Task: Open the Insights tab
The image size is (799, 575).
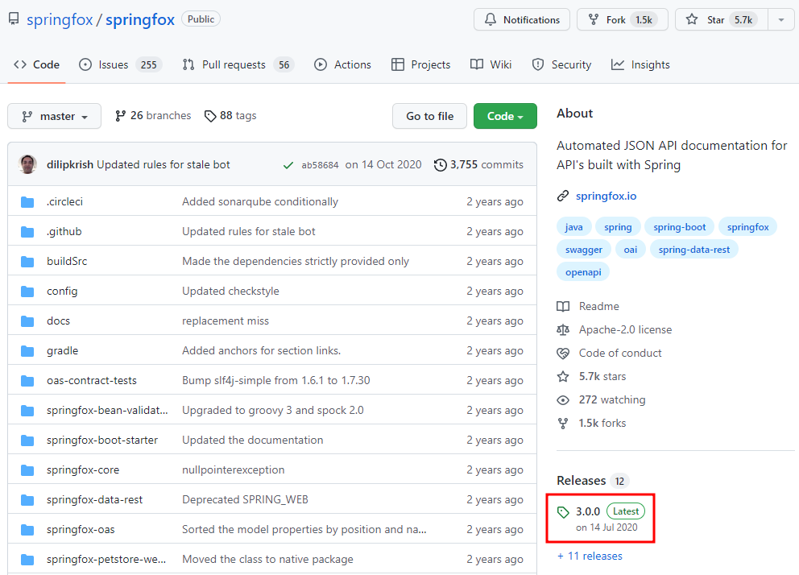Action: click(640, 64)
